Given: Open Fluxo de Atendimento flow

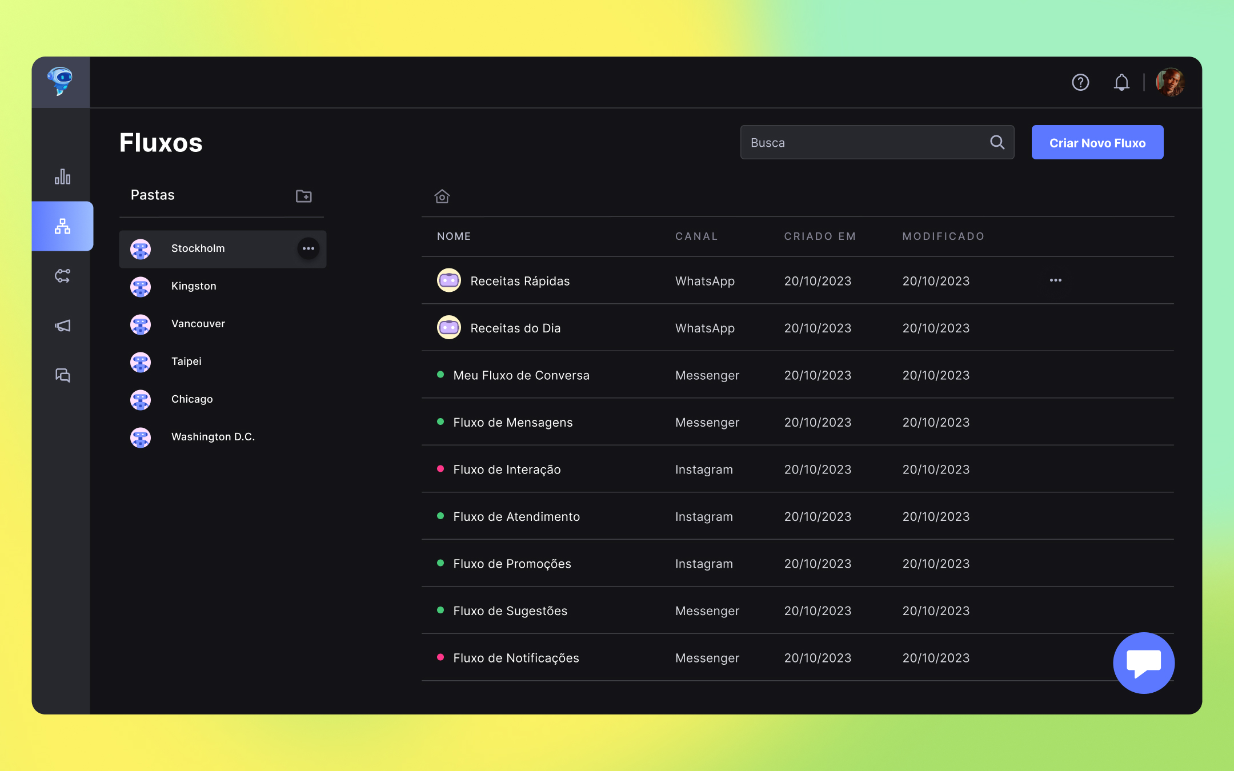Looking at the screenshot, I should click(x=516, y=517).
